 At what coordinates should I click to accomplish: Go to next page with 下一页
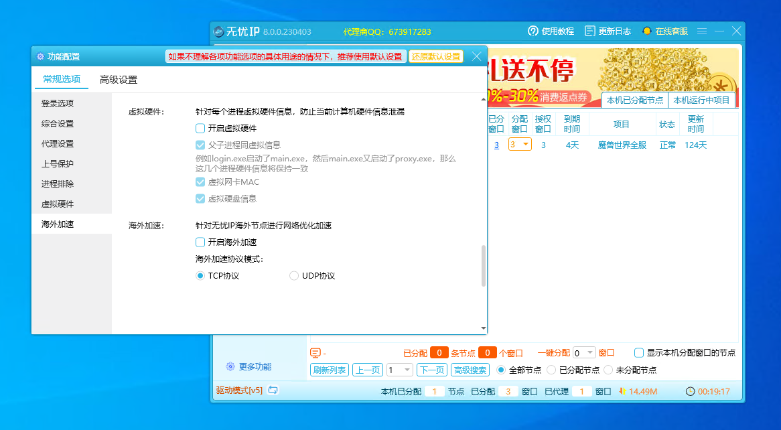point(432,370)
